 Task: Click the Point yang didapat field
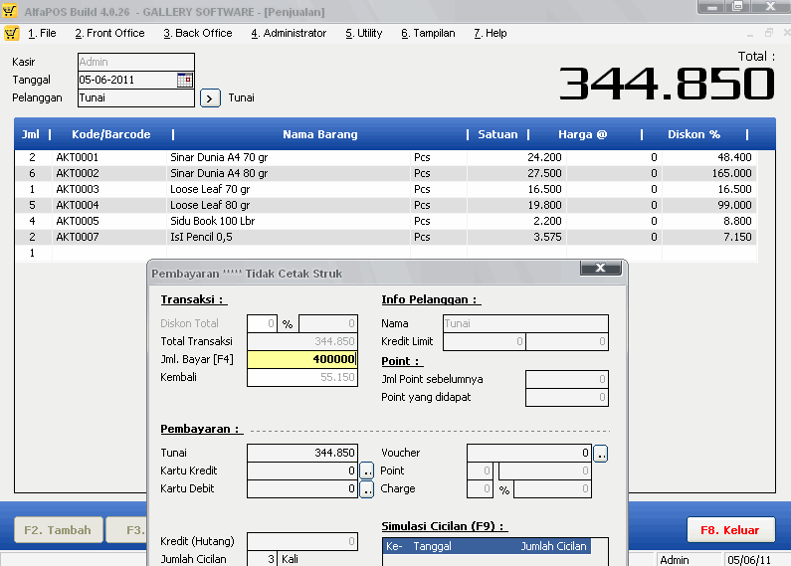[x=567, y=398]
